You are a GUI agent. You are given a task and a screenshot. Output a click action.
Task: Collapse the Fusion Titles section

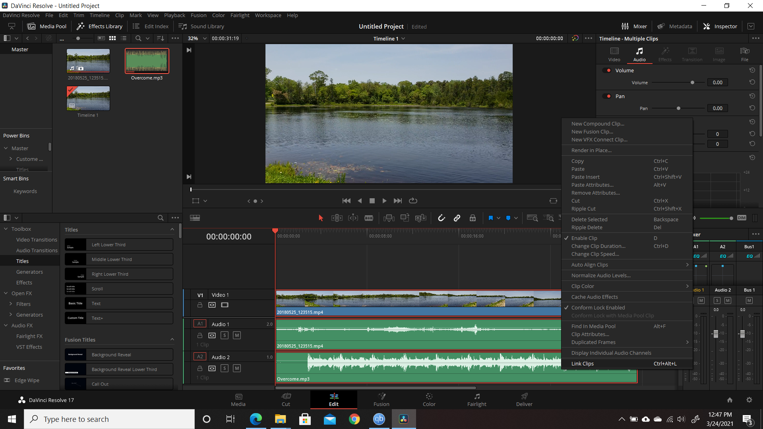pos(172,340)
